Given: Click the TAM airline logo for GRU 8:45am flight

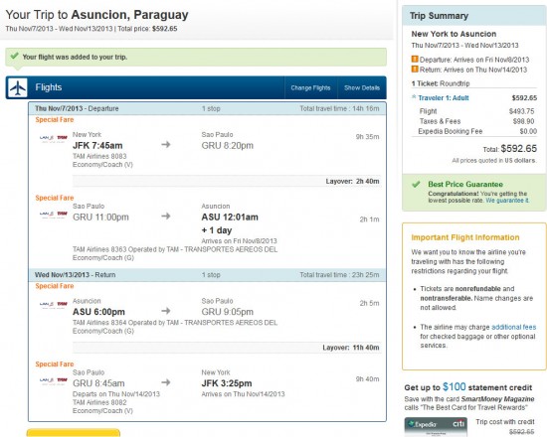Looking at the screenshot, I should [53, 380].
